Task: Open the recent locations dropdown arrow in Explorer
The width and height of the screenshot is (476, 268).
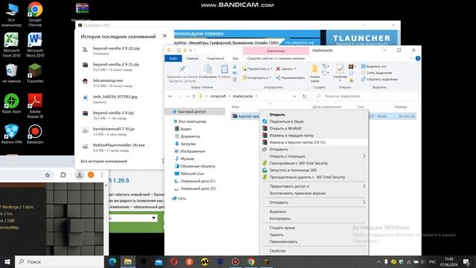Action: (187, 96)
